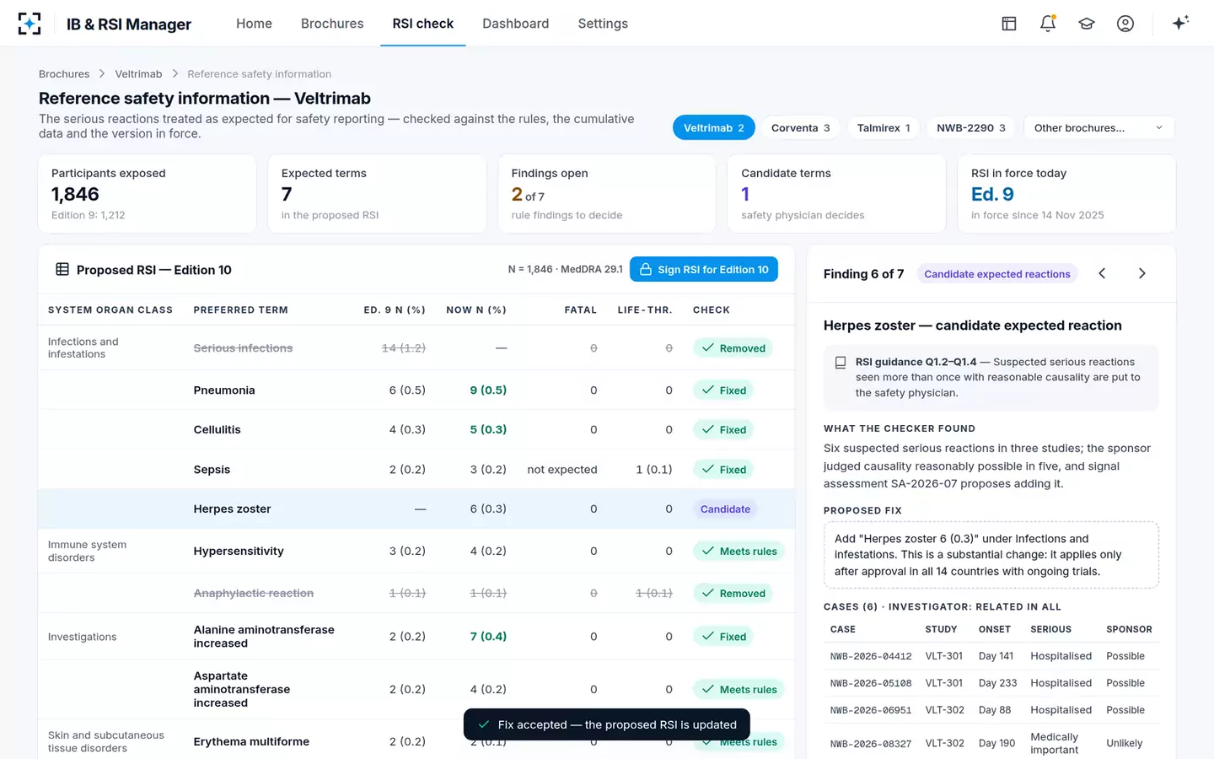Click the Meets rules badge for Hypersensitivity
The height and width of the screenshot is (759, 1214).
point(739,552)
